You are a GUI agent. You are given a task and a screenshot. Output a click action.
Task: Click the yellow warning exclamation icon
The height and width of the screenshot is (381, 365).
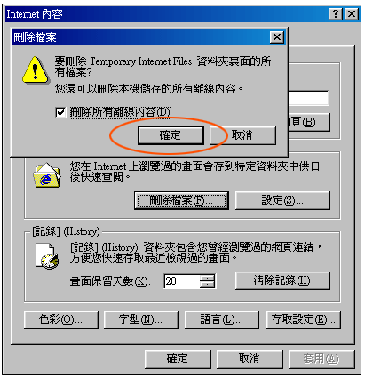click(x=36, y=70)
